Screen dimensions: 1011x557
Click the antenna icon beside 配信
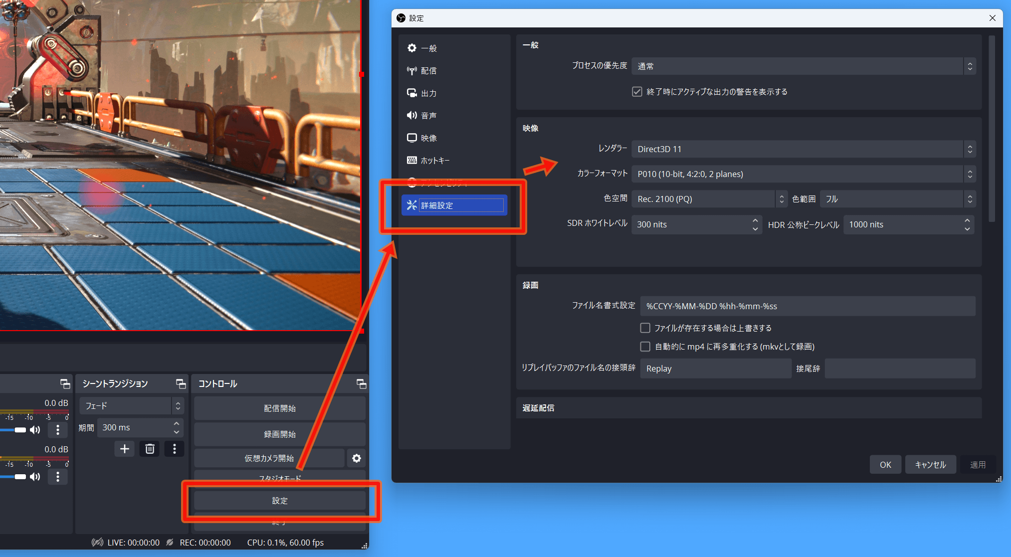(412, 71)
